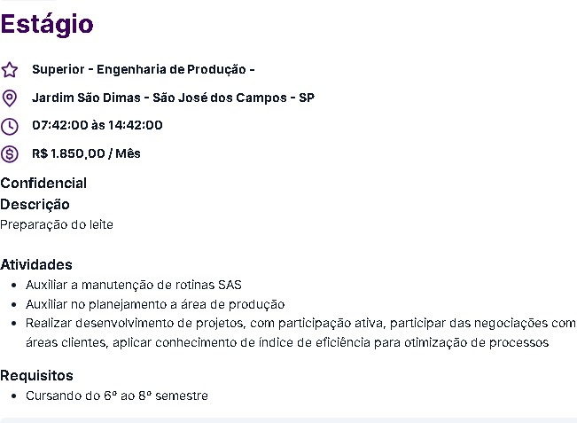Click Auxiliar a manutenção de rotinas SAS

click(x=134, y=285)
